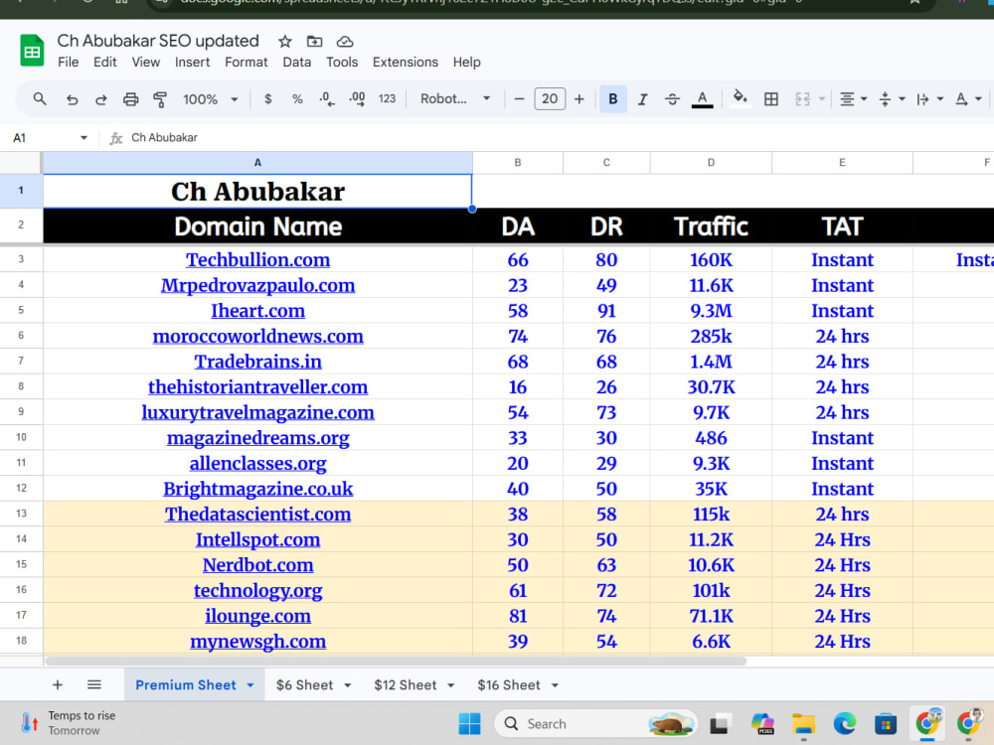Open all sheets list icon
The width and height of the screenshot is (994, 745).
[93, 684]
